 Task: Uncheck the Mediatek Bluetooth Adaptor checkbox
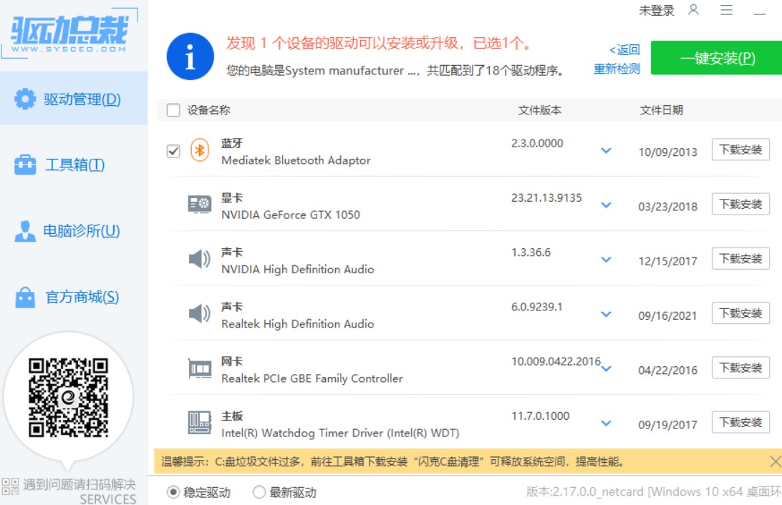(x=173, y=151)
